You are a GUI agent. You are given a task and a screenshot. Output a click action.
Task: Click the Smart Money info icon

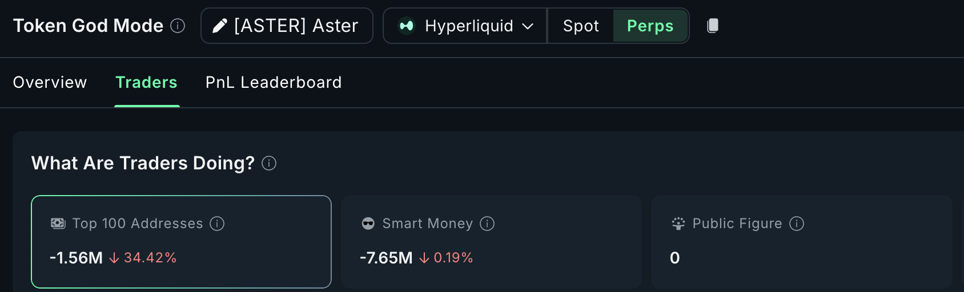(x=487, y=224)
